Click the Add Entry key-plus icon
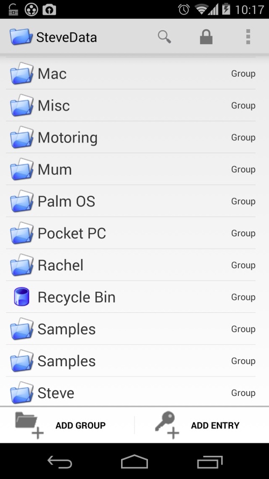269x479 pixels. 167,425
